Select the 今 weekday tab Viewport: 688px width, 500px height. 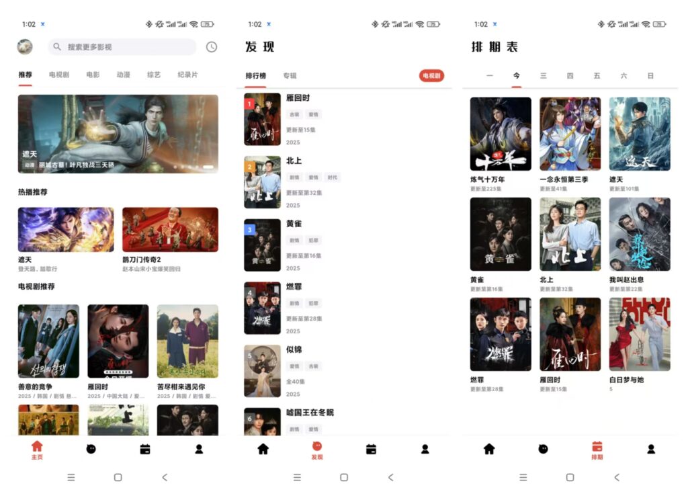tap(517, 75)
